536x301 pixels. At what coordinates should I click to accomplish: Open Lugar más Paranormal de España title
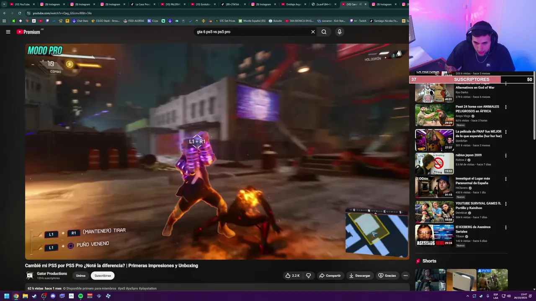473,181
